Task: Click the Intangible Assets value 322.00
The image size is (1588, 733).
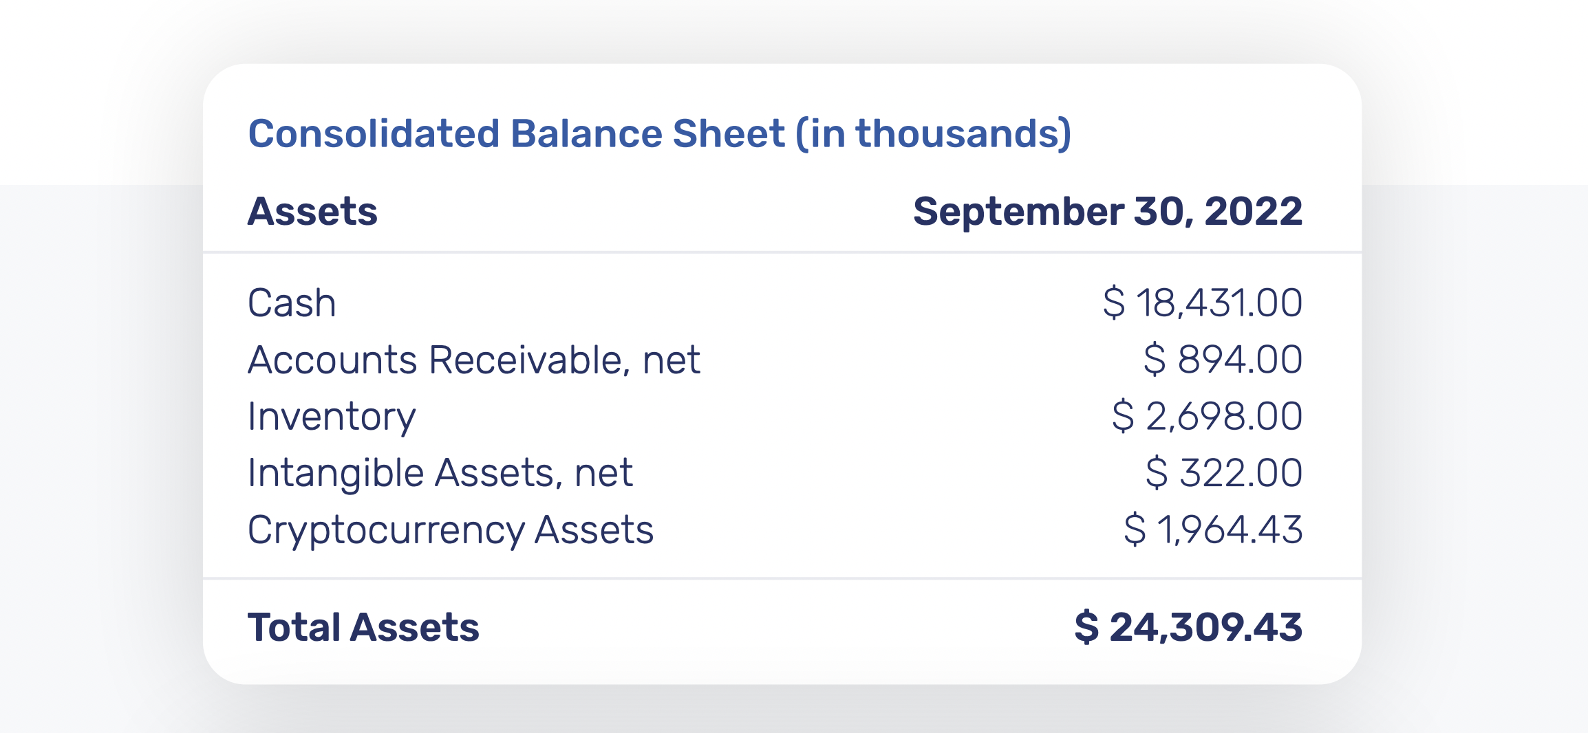Action: click(1241, 473)
